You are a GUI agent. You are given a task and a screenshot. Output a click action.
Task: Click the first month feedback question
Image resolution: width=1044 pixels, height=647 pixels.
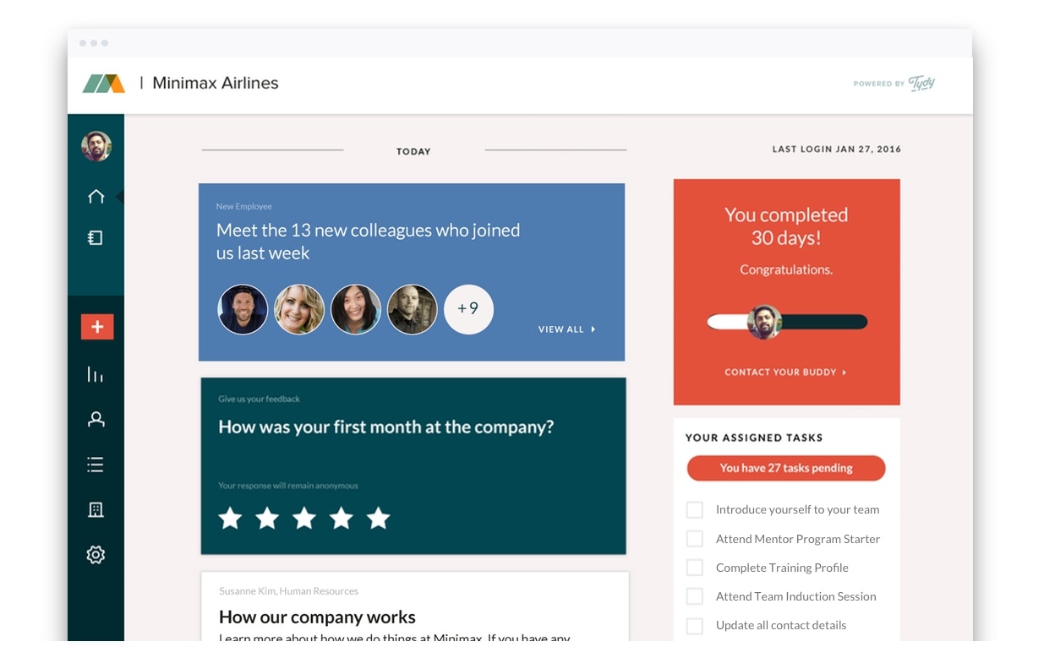pos(386,427)
